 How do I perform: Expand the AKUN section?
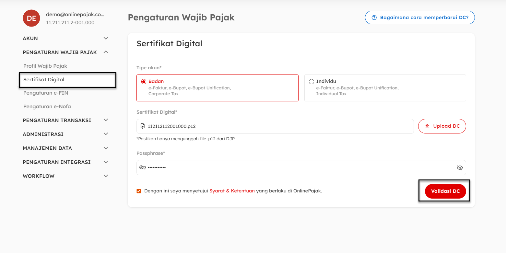point(106,38)
